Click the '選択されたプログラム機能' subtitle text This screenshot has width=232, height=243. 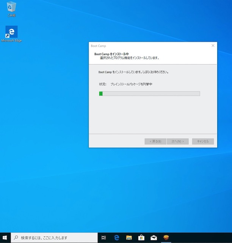click(x=115, y=58)
